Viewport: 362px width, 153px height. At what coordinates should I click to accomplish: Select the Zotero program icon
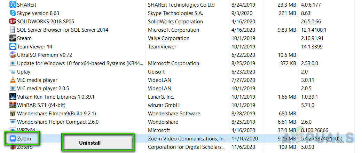pos(13,147)
